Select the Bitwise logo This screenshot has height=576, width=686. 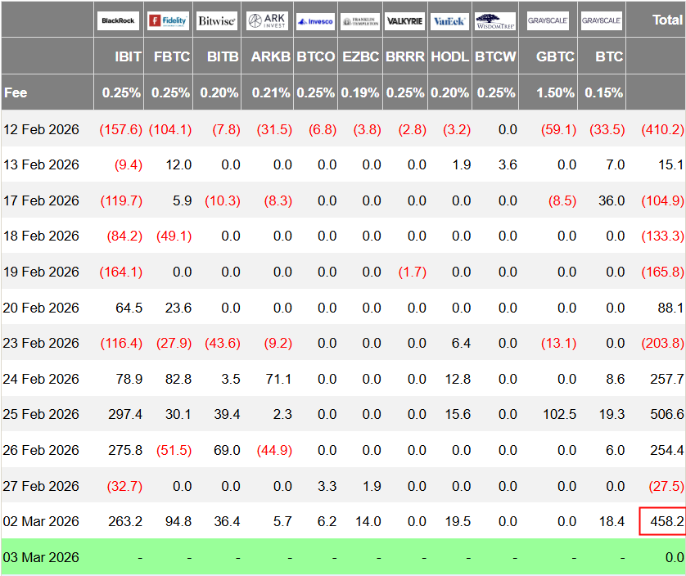pyautogui.click(x=217, y=21)
